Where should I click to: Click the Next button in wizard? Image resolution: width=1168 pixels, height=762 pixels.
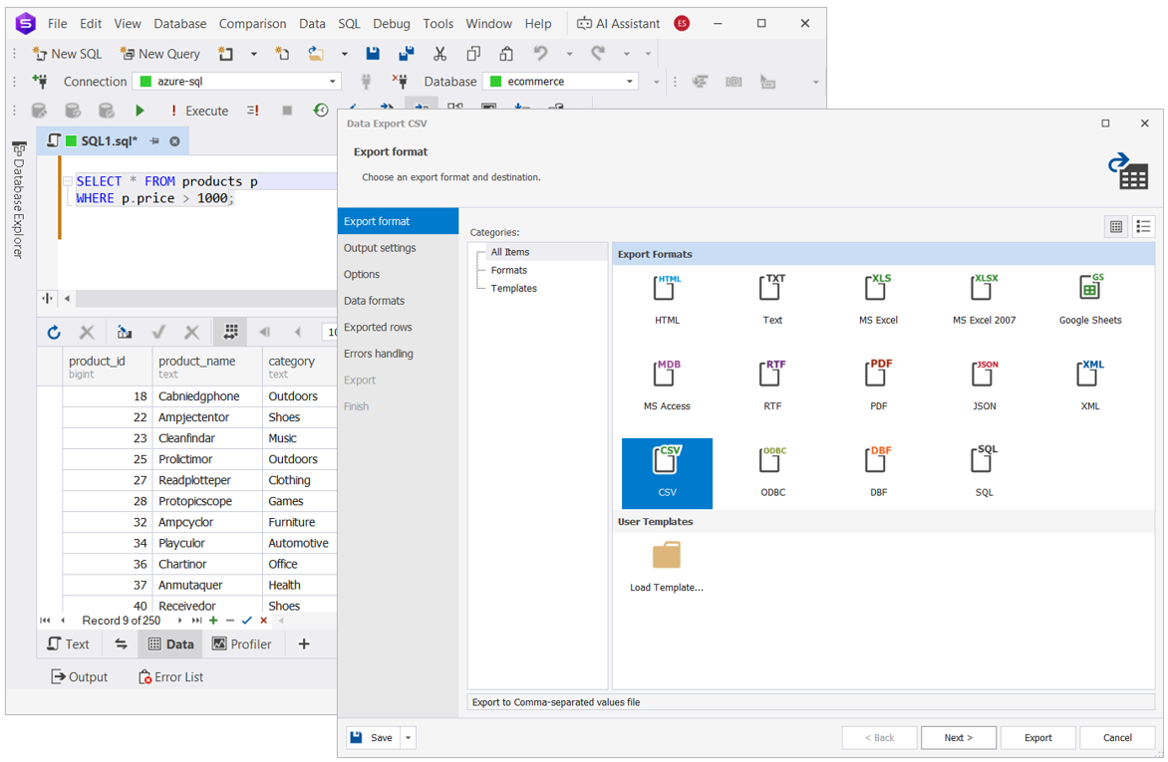tap(958, 737)
